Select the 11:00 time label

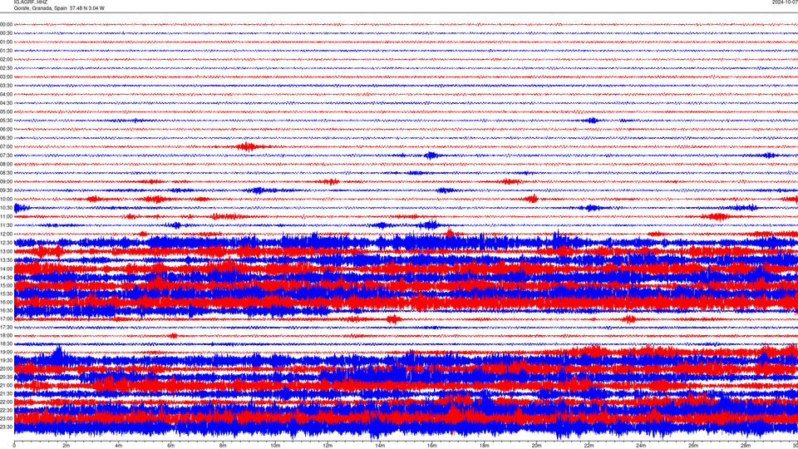pyautogui.click(x=6, y=216)
